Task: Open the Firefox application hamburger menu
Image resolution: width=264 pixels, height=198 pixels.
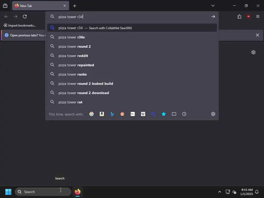Action: (258, 16)
